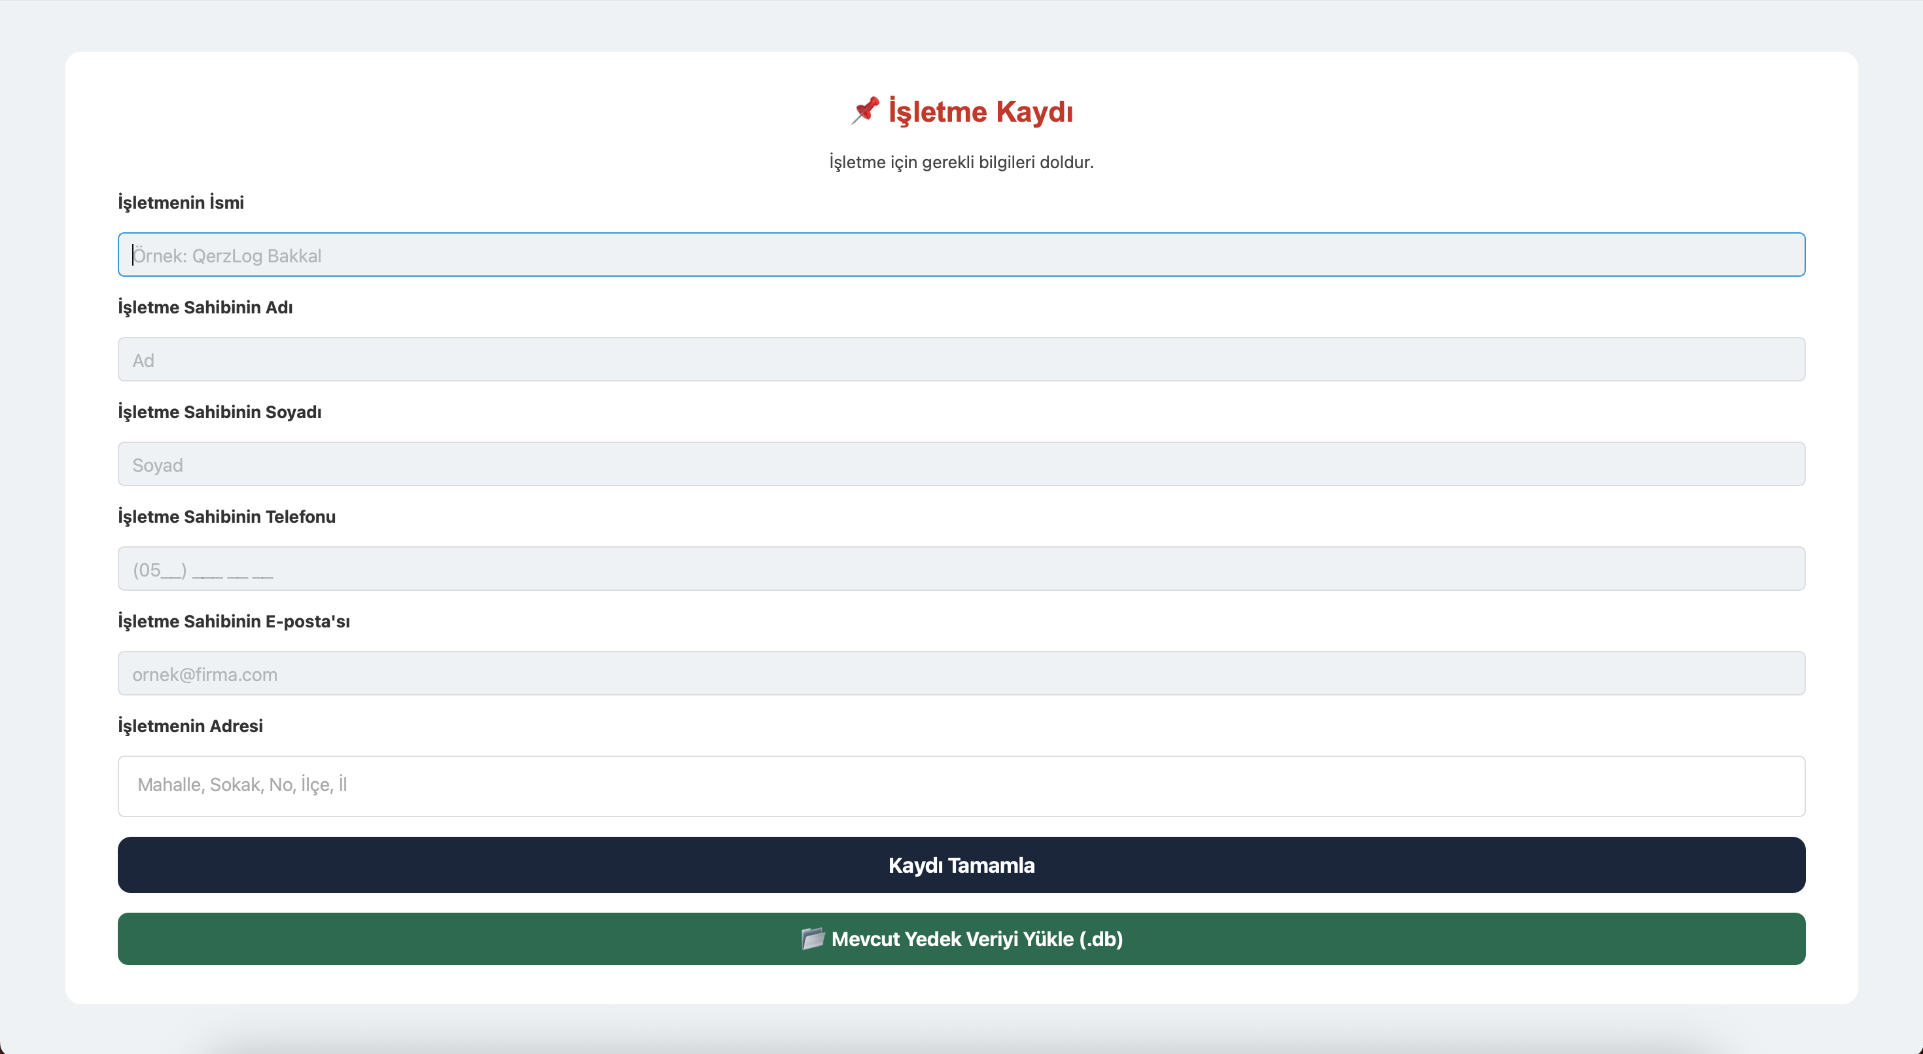Focus the owner's first name field (Ad)
Image resolution: width=1923 pixels, height=1054 pixels.
pos(961,359)
